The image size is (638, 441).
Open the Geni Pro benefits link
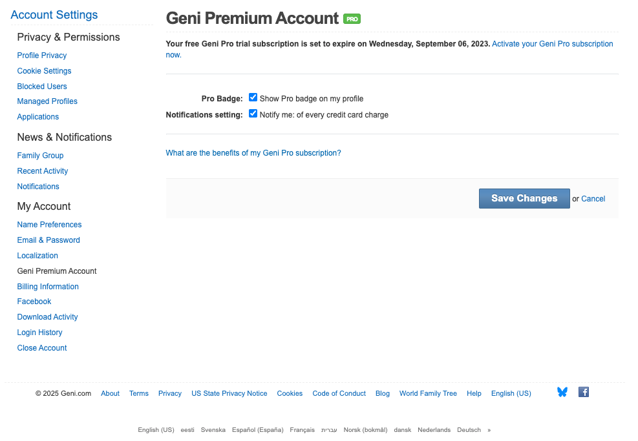253,153
